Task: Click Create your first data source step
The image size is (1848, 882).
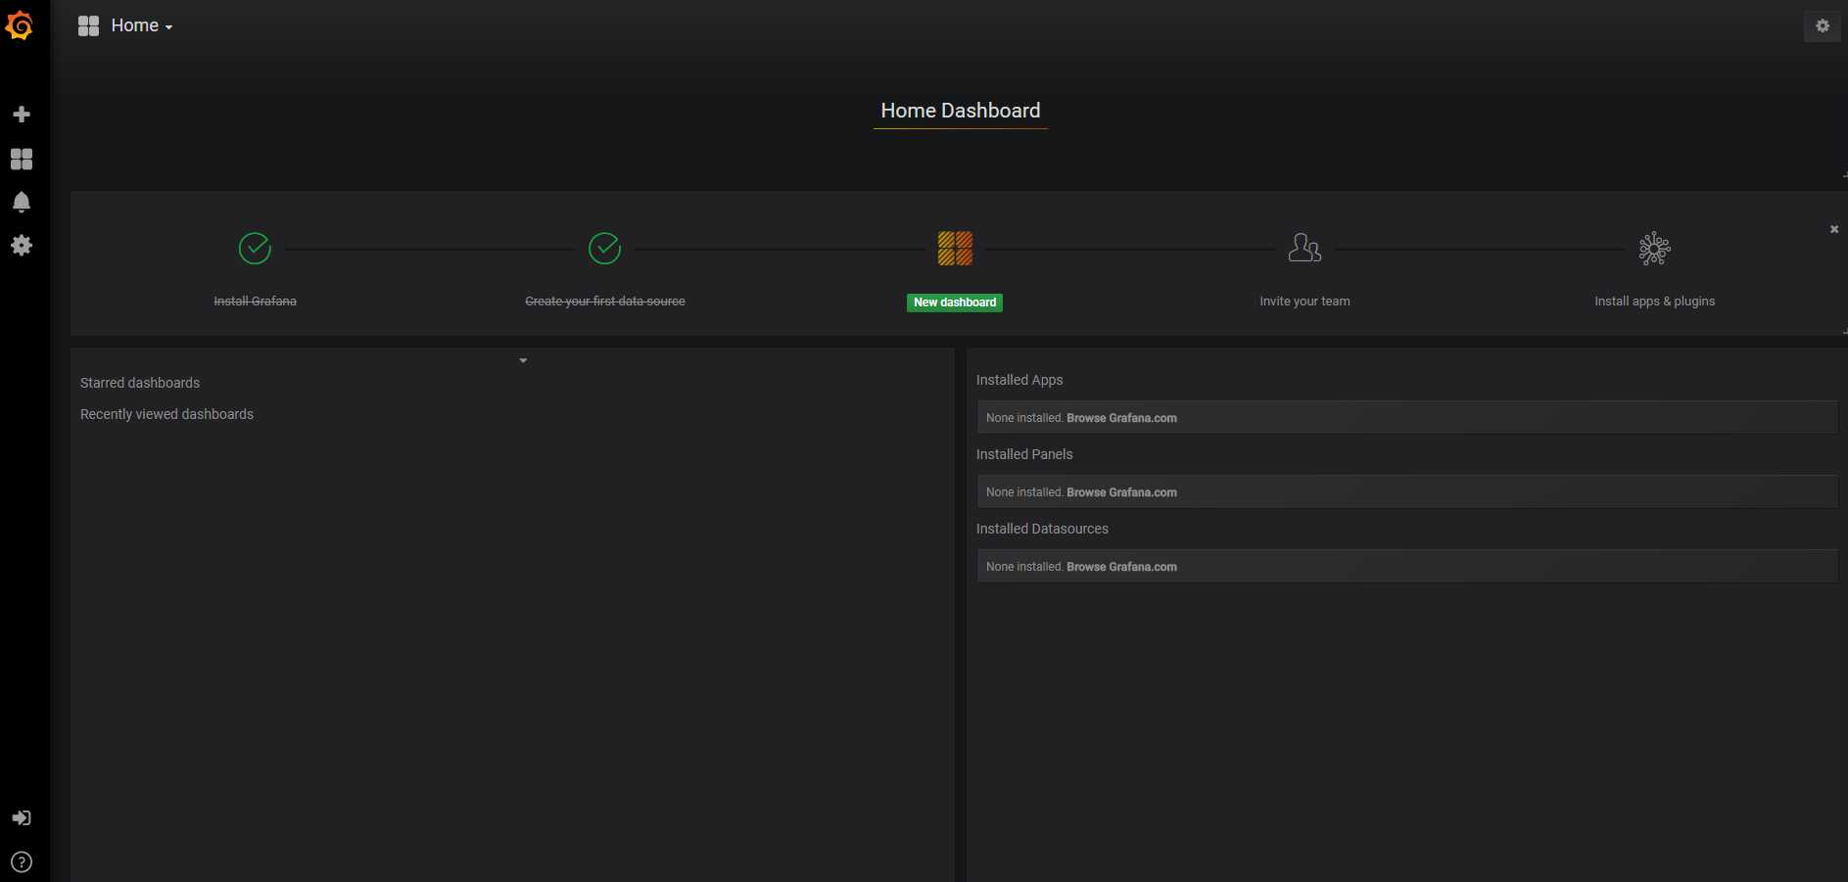Action: click(x=605, y=302)
